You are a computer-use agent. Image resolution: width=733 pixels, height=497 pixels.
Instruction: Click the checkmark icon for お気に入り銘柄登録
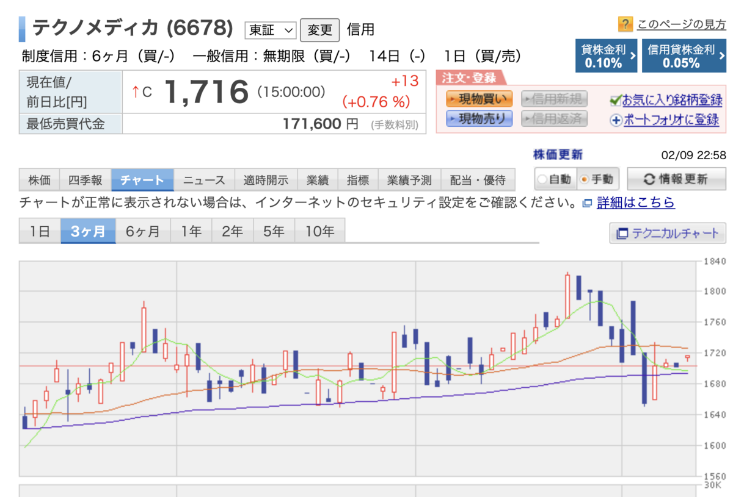[x=616, y=100]
